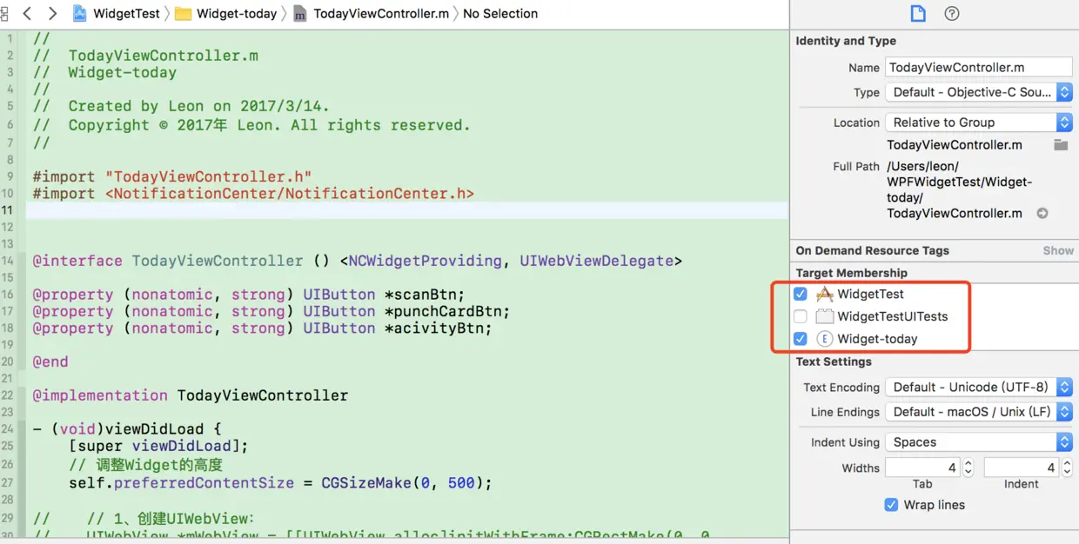Show the Quick Help inspector
The image size is (1079, 544).
952,13
